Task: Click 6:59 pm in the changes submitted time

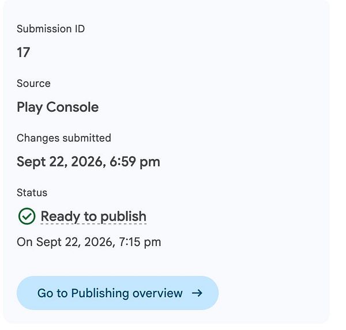Action: [x=134, y=162]
